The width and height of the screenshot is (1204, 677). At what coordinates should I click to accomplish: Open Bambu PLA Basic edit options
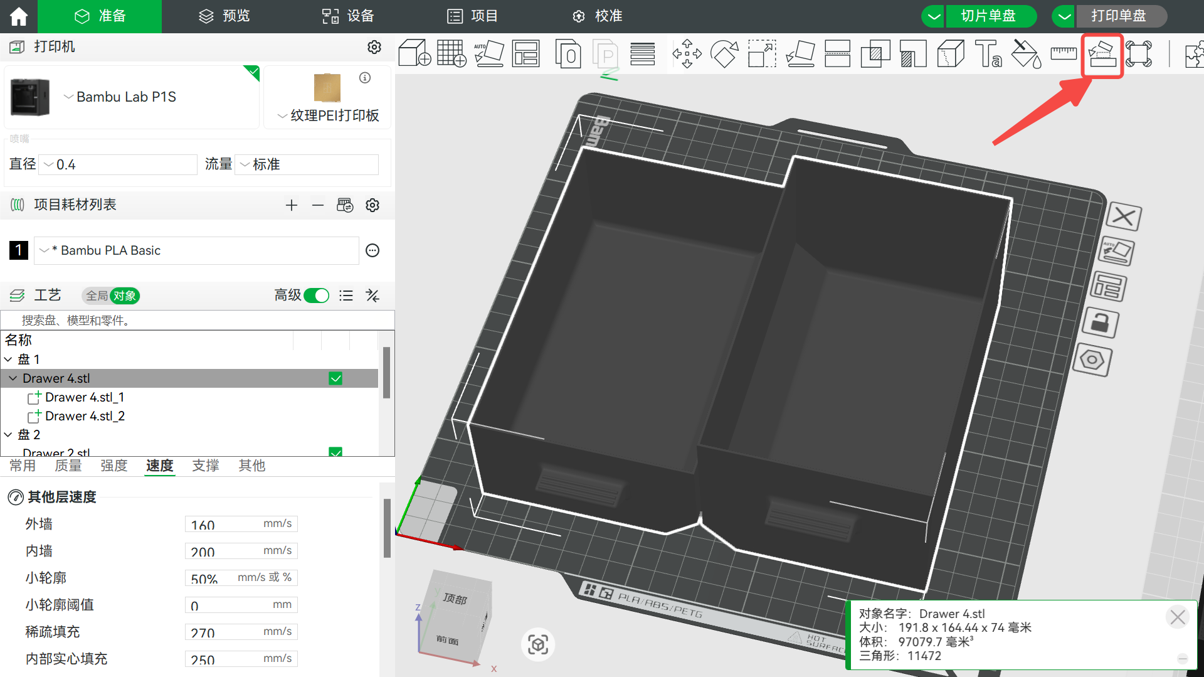click(372, 250)
